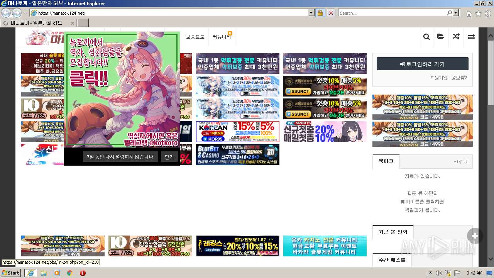Open the 온카 카지노 전문 커뮤니티 banner
This screenshot has height=278, width=494.
325,246
